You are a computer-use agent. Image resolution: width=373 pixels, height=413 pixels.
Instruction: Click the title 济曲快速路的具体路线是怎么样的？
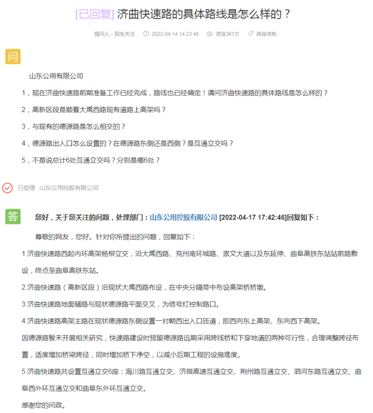[x=204, y=14]
